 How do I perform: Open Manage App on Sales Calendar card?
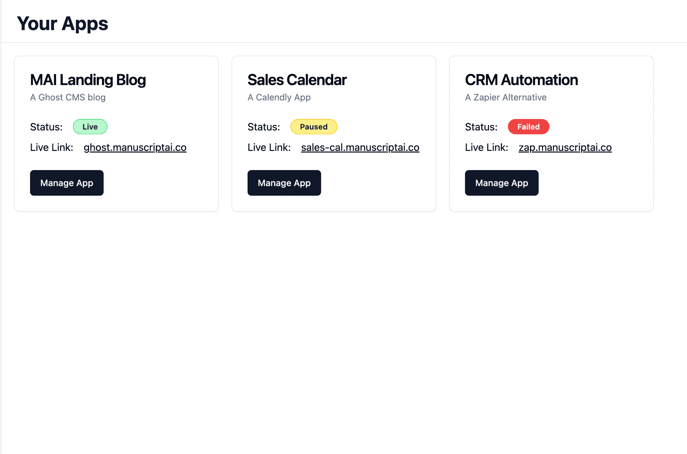[284, 183]
